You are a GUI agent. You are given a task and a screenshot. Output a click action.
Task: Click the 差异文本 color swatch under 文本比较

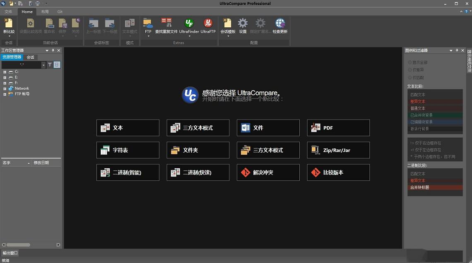435,101
